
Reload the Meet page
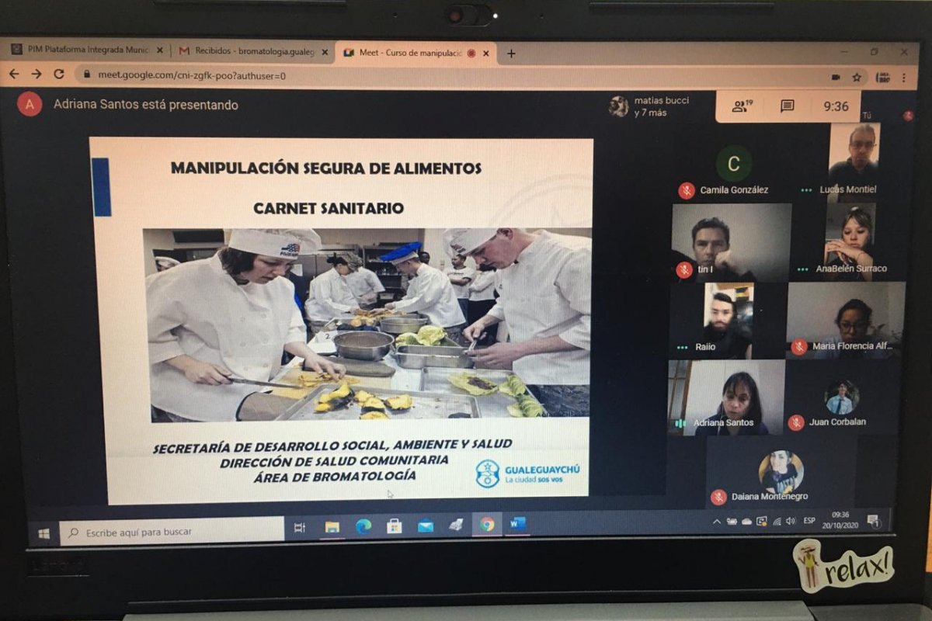coord(59,74)
